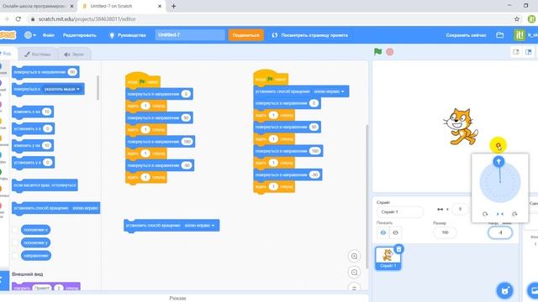The width and height of the screenshot is (538, 302).
Task: Click the cat sprite on the stage
Action: tap(460, 127)
